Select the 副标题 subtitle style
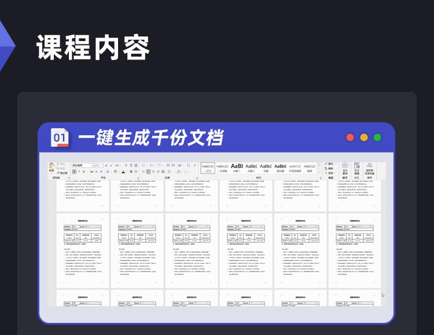This screenshot has width=434, height=335. (x=280, y=168)
